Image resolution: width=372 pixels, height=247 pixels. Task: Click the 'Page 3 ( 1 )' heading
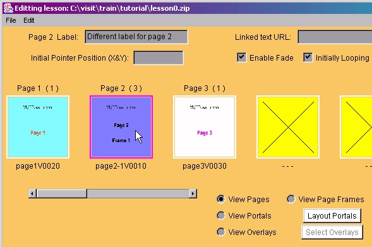(x=205, y=88)
